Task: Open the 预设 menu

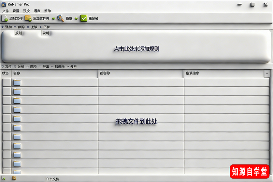Action: tap(27, 11)
